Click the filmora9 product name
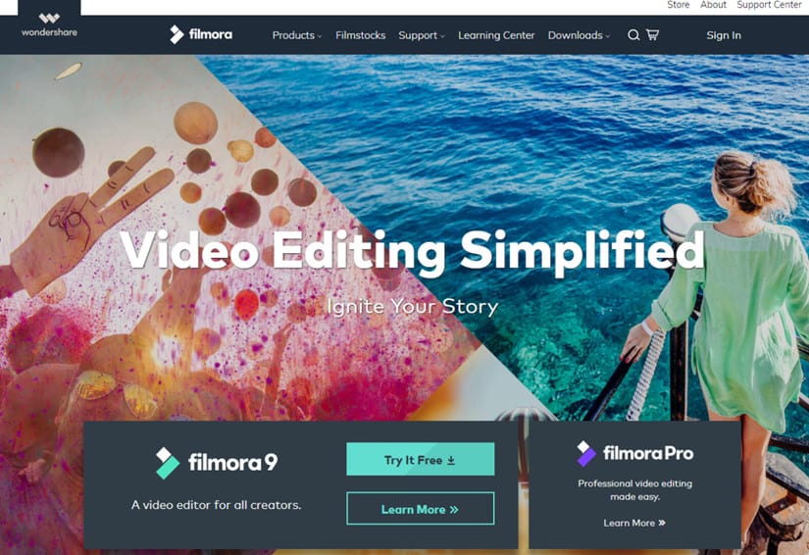This screenshot has width=809, height=555. [x=232, y=462]
